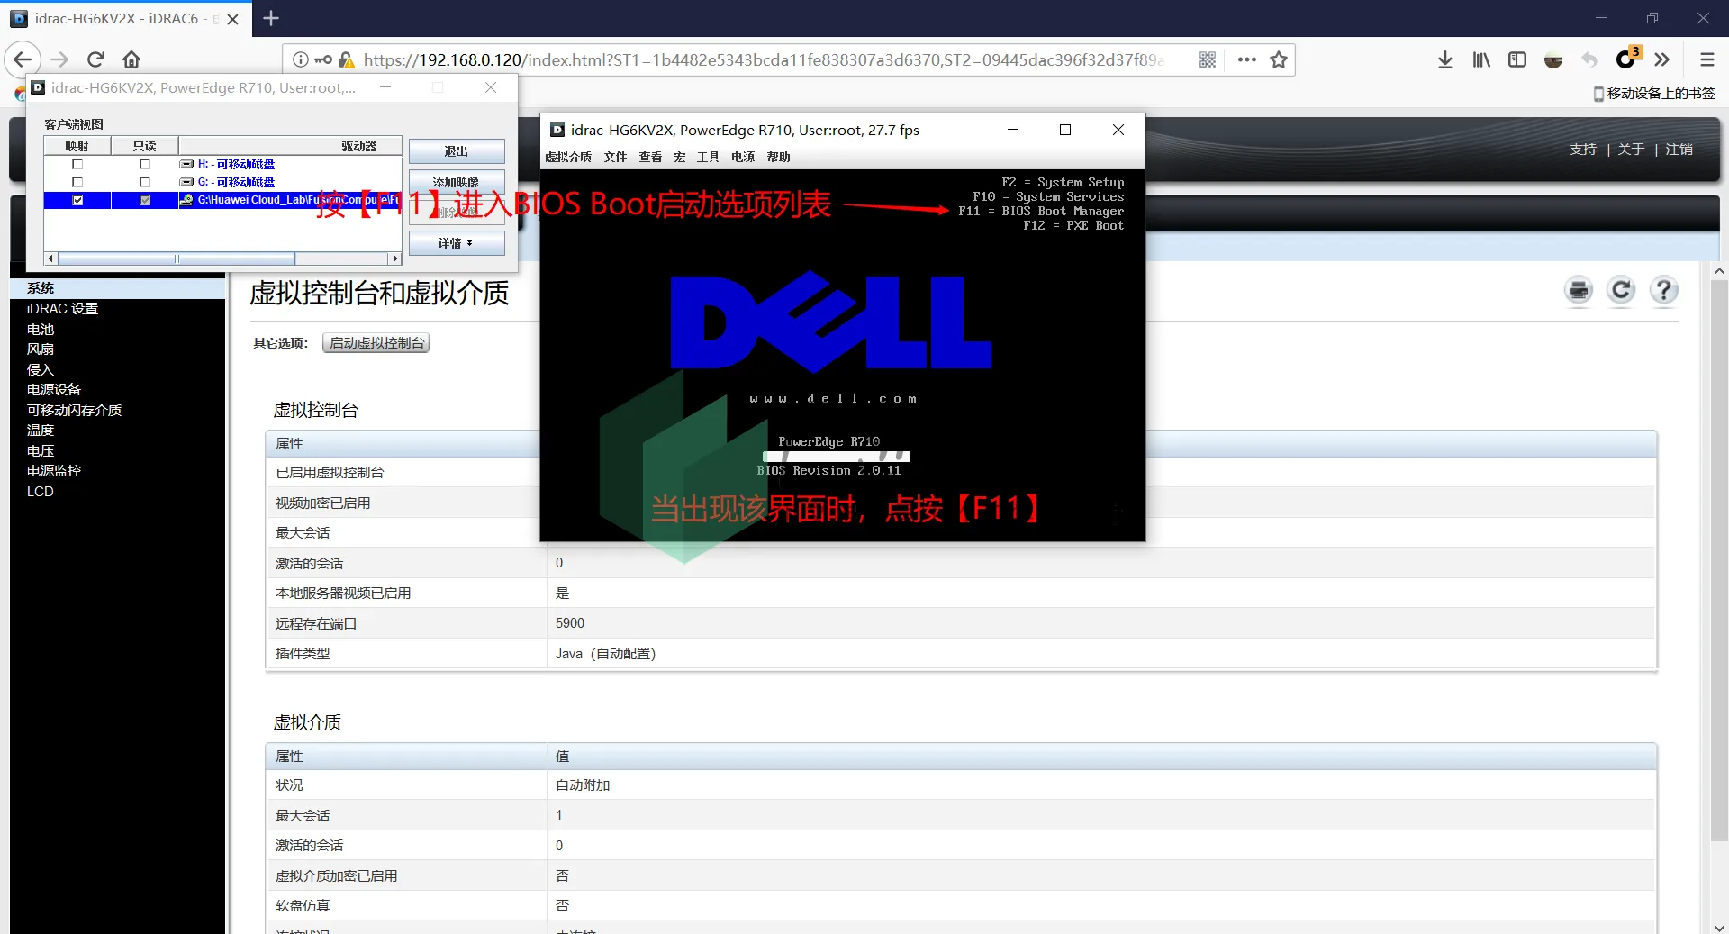
Task: Close the idrac-HG6KV2X browser tab
Action: (x=233, y=19)
